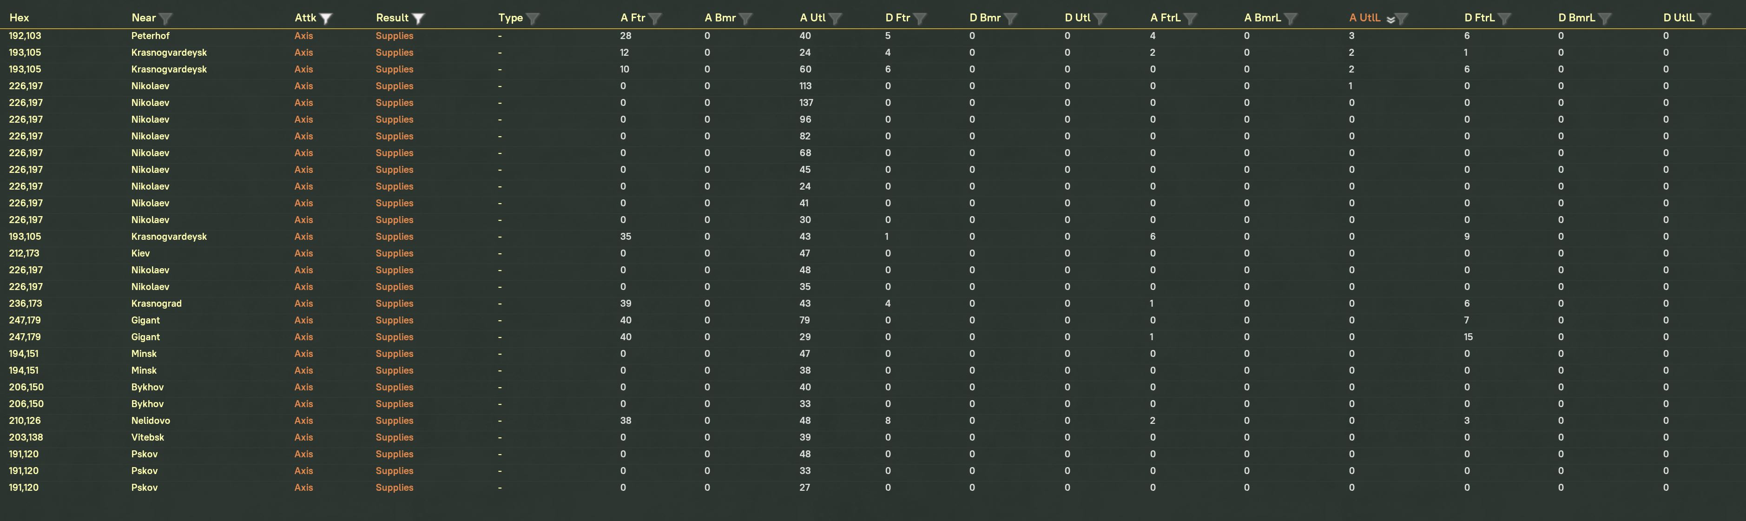
Task: Filter the D Ftr column
Action: point(920,18)
